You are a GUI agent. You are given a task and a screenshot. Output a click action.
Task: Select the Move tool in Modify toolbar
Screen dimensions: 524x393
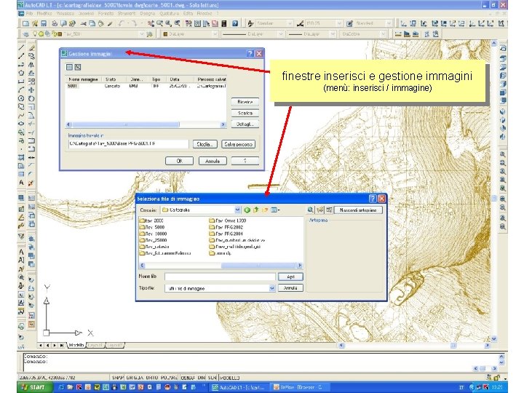pos(31,90)
